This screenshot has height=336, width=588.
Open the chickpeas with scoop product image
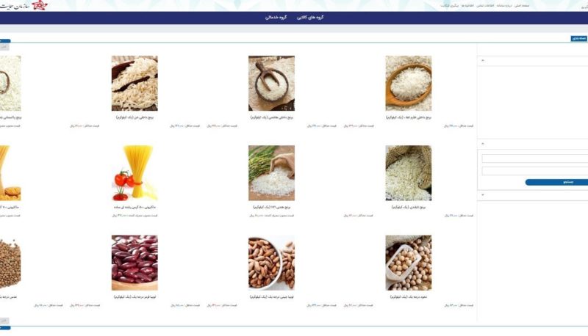coord(409,263)
